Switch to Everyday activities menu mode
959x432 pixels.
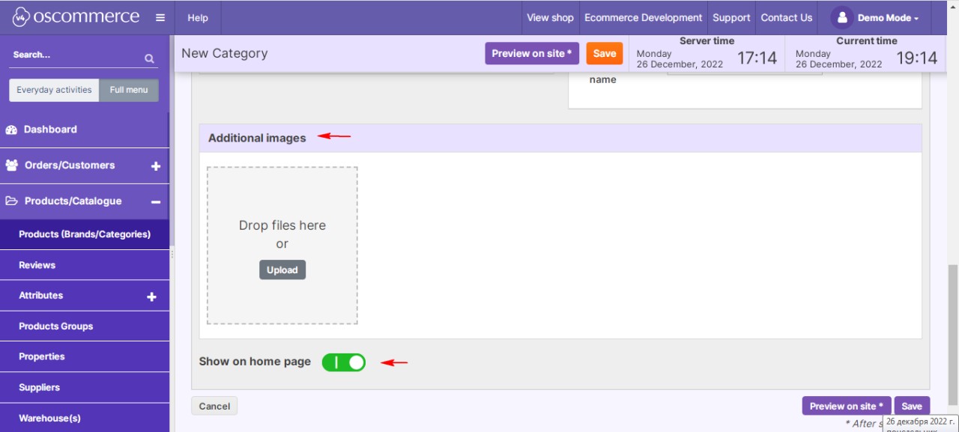[x=54, y=90]
